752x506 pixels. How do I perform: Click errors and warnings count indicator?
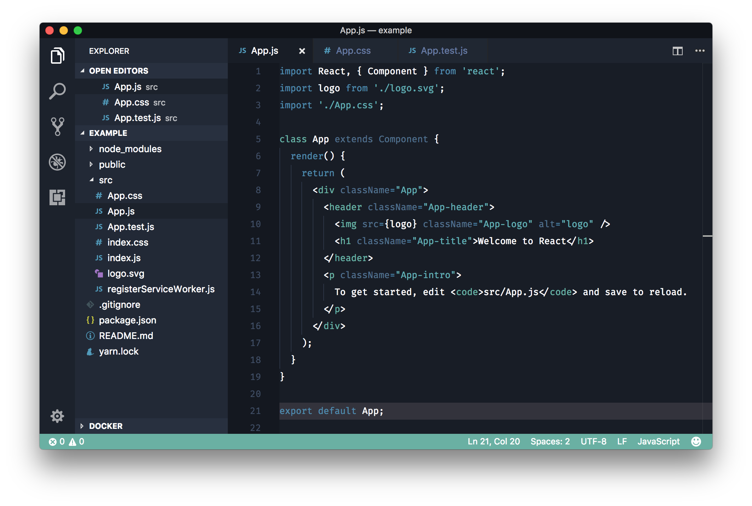[x=66, y=442]
